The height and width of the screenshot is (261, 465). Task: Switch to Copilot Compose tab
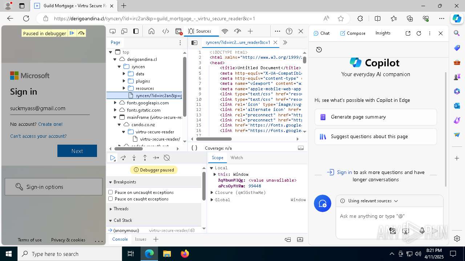(353, 33)
